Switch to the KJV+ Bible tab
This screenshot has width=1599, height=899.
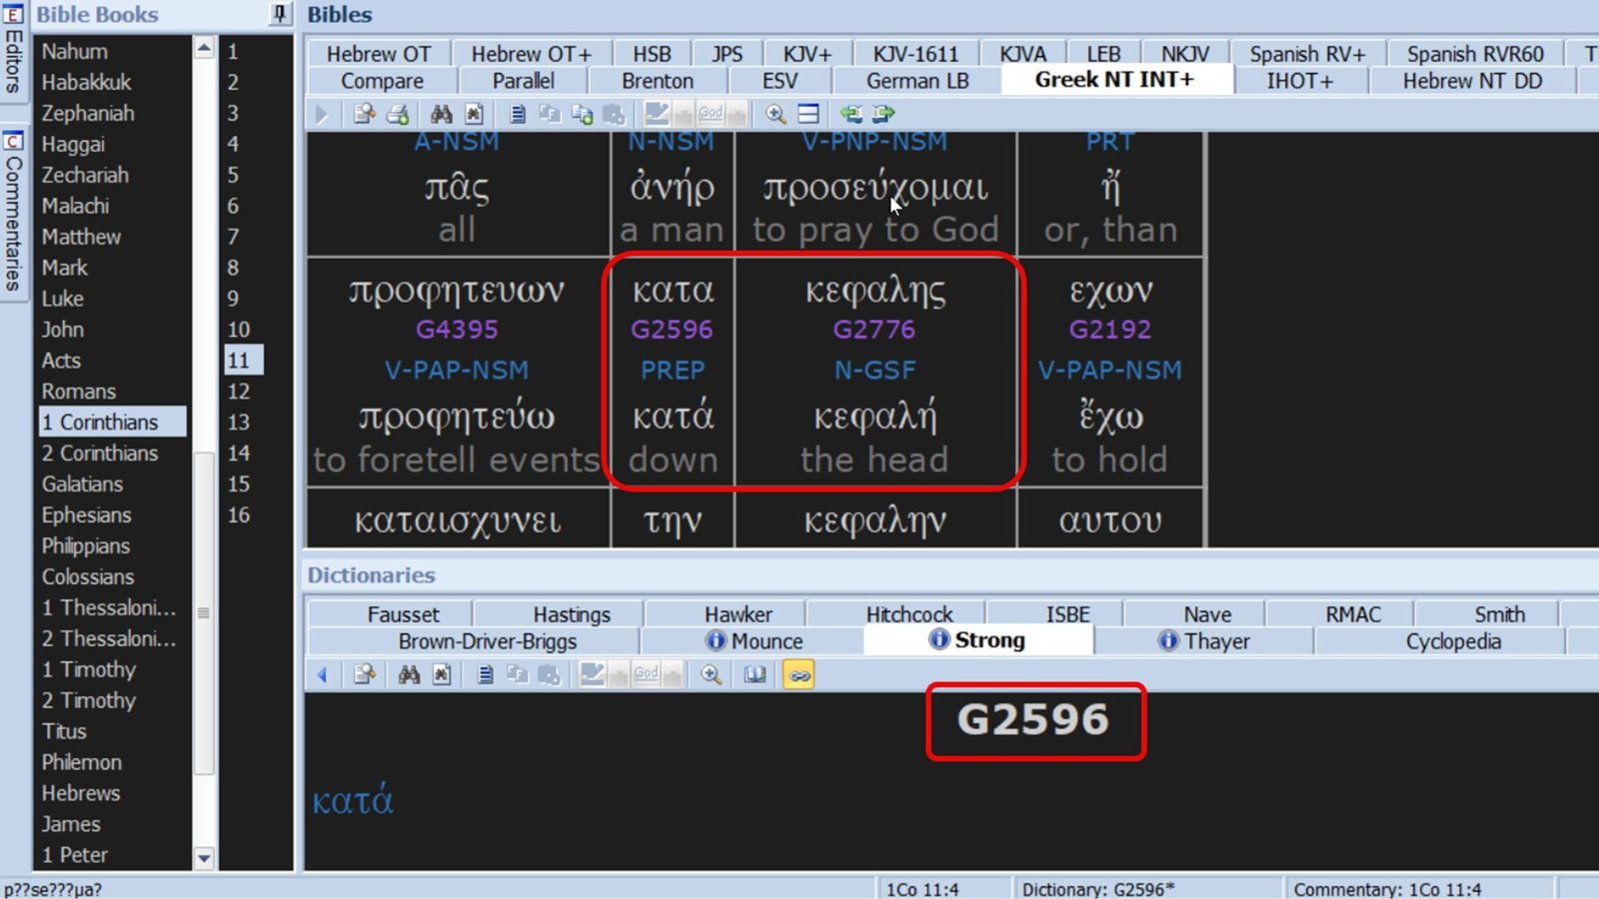[x=806, y=54]
